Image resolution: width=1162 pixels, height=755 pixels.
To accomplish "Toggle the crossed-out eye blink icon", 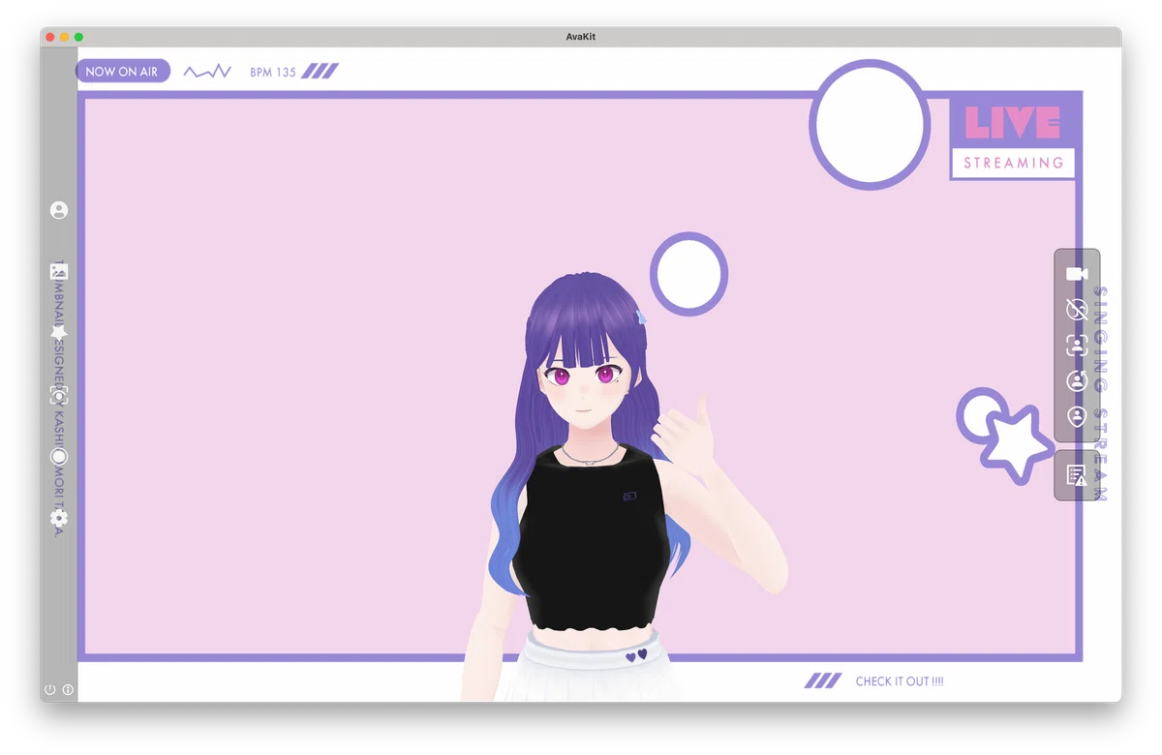I will point(1077,310).
